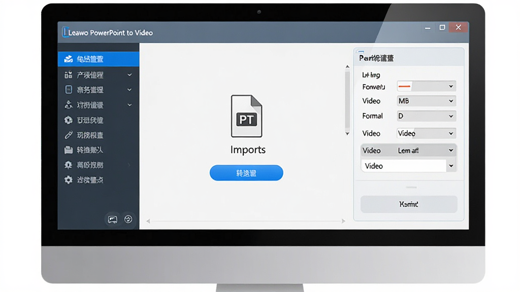Screen dimensions: 520x292
Task: Open the Forwetu dropdown with orange line
Action: click(x=426, y=86)
